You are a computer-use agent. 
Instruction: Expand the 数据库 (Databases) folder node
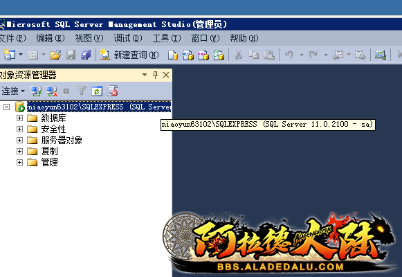click(19, 118)
